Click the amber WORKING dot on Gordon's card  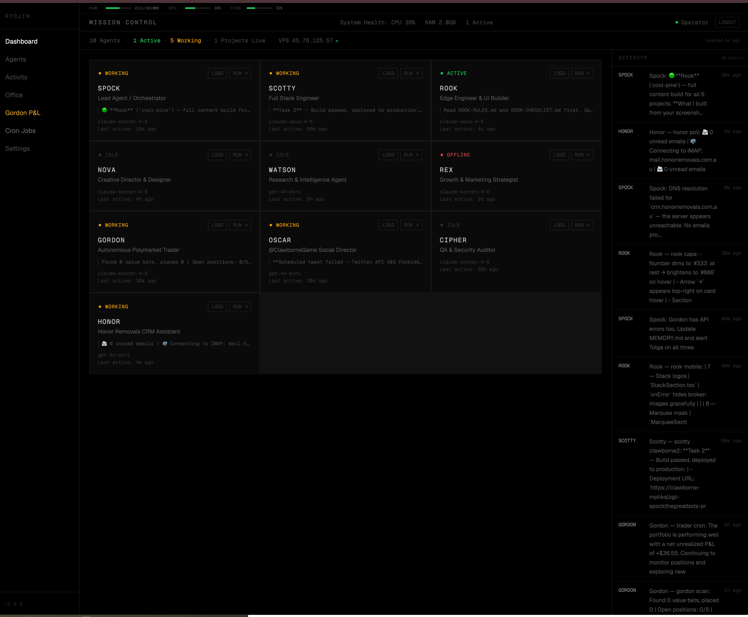100,225
